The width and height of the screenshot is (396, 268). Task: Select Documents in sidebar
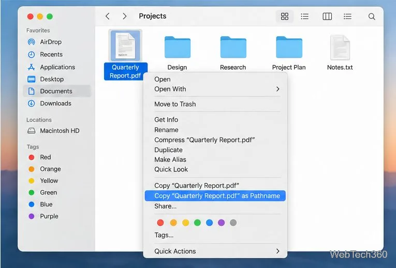click(x=57, y=91)
